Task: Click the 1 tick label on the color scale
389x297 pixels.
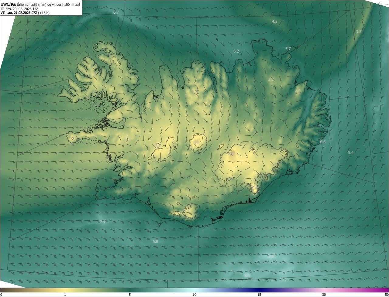Action: (x=65, y=295)
